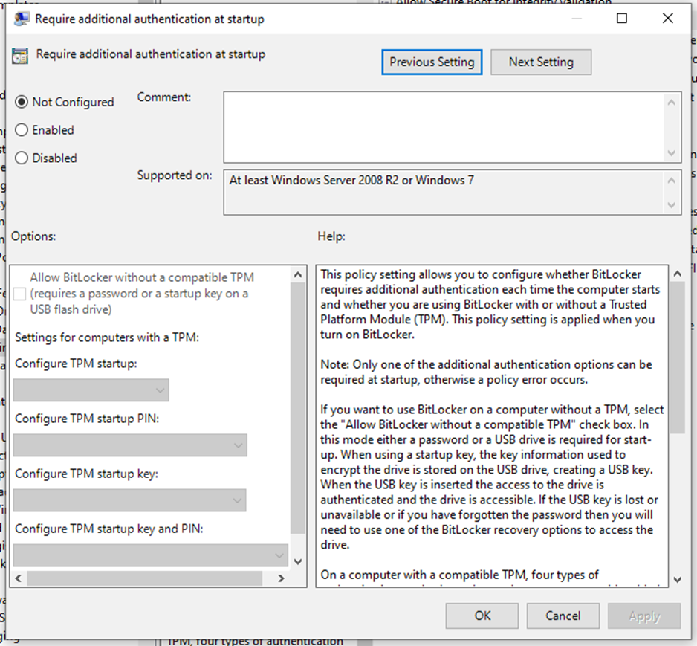Viewport: 697px width, 646px height.
Task: Select the Enabled radio button
Action: pos(22,130)
